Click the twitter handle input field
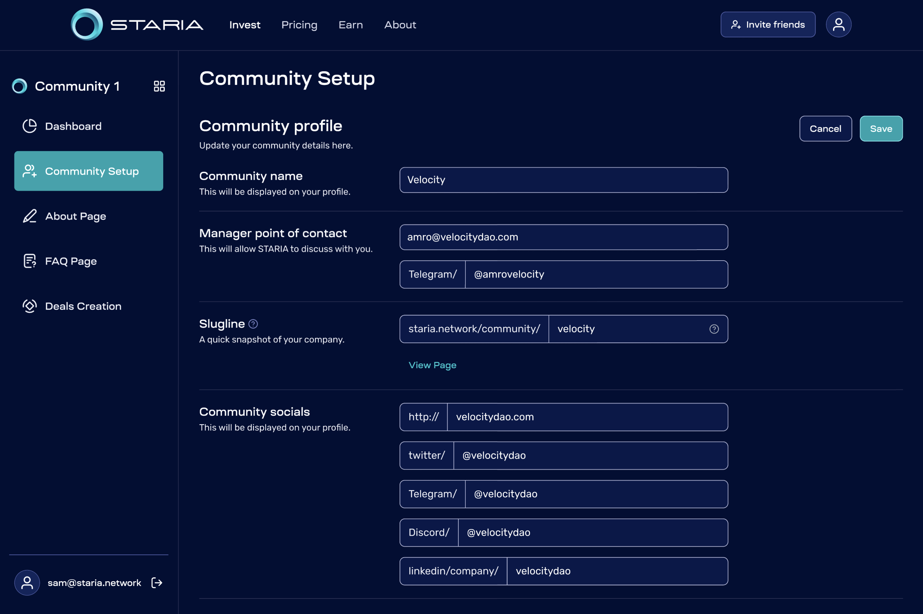The width and height of the screenshot is (923, 614). (590, 455)
